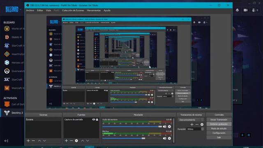This screenshot has width=263, height=148.
Task: Open the Editar menu
Action: click(x=40, y=10)
